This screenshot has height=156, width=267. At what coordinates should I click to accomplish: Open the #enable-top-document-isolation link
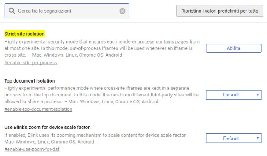pos(38,109)
